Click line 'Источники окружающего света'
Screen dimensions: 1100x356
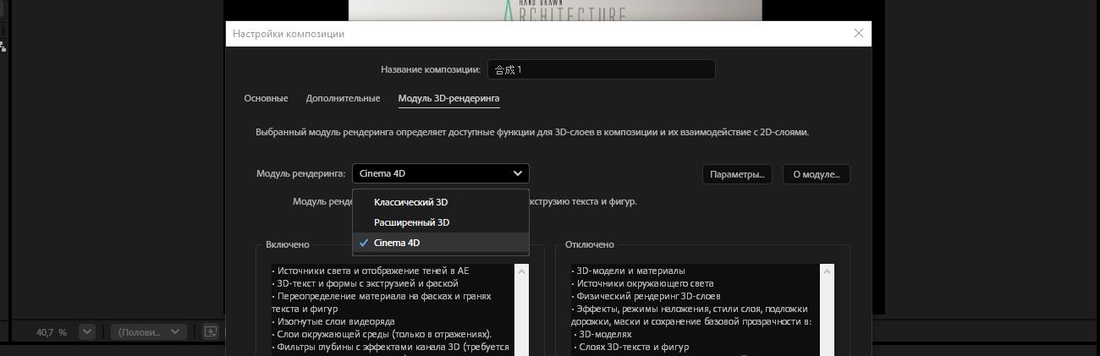pyautogui.click(x=643, y=283)
